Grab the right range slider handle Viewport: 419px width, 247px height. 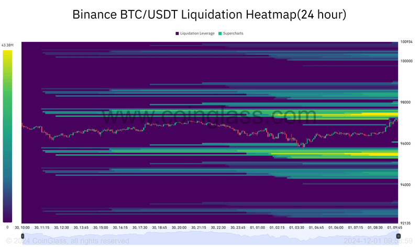pos(398,236)
